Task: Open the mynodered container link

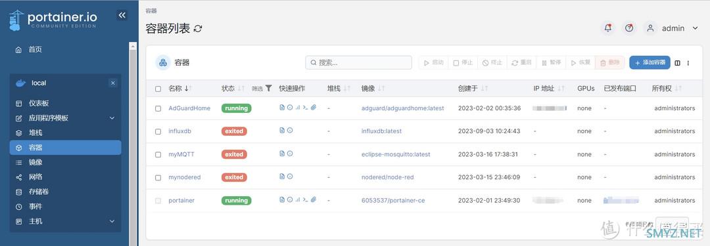Action: 184,177
